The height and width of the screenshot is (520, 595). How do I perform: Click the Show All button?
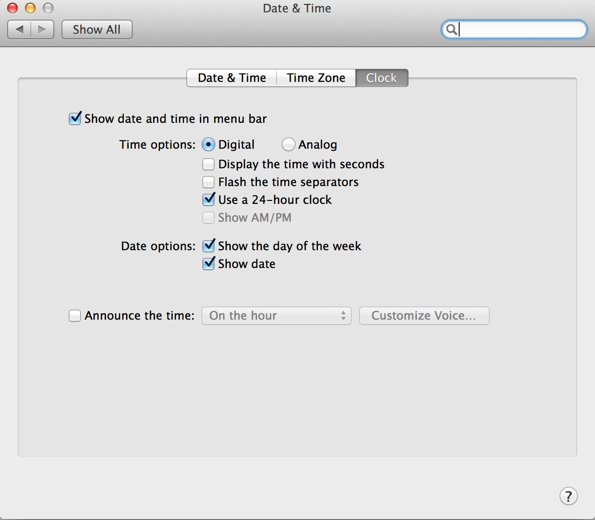click(x=97, y=29)
